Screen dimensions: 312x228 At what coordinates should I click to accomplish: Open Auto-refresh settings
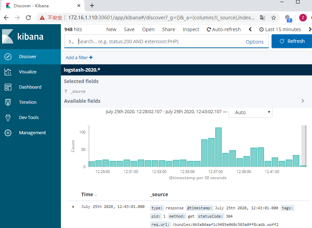(224, 29)
